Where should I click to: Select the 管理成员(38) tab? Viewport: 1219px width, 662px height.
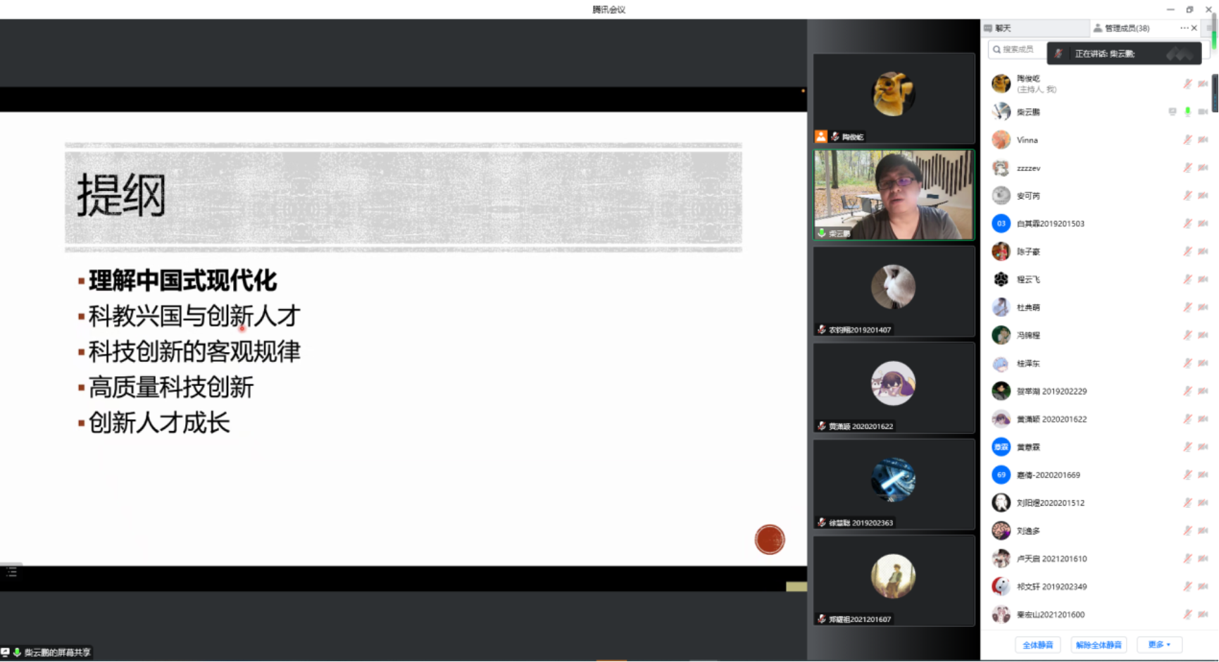[1125, 28]
